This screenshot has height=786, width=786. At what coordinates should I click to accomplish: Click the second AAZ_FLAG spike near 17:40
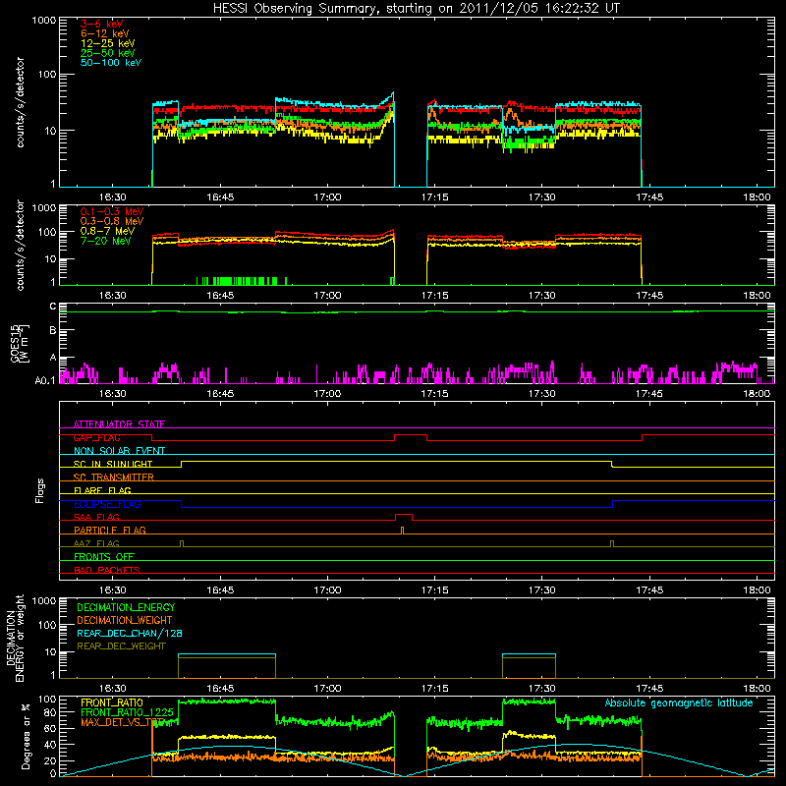tap(612, 543)
